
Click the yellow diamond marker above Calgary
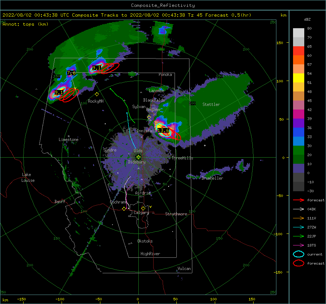(143, 208)
